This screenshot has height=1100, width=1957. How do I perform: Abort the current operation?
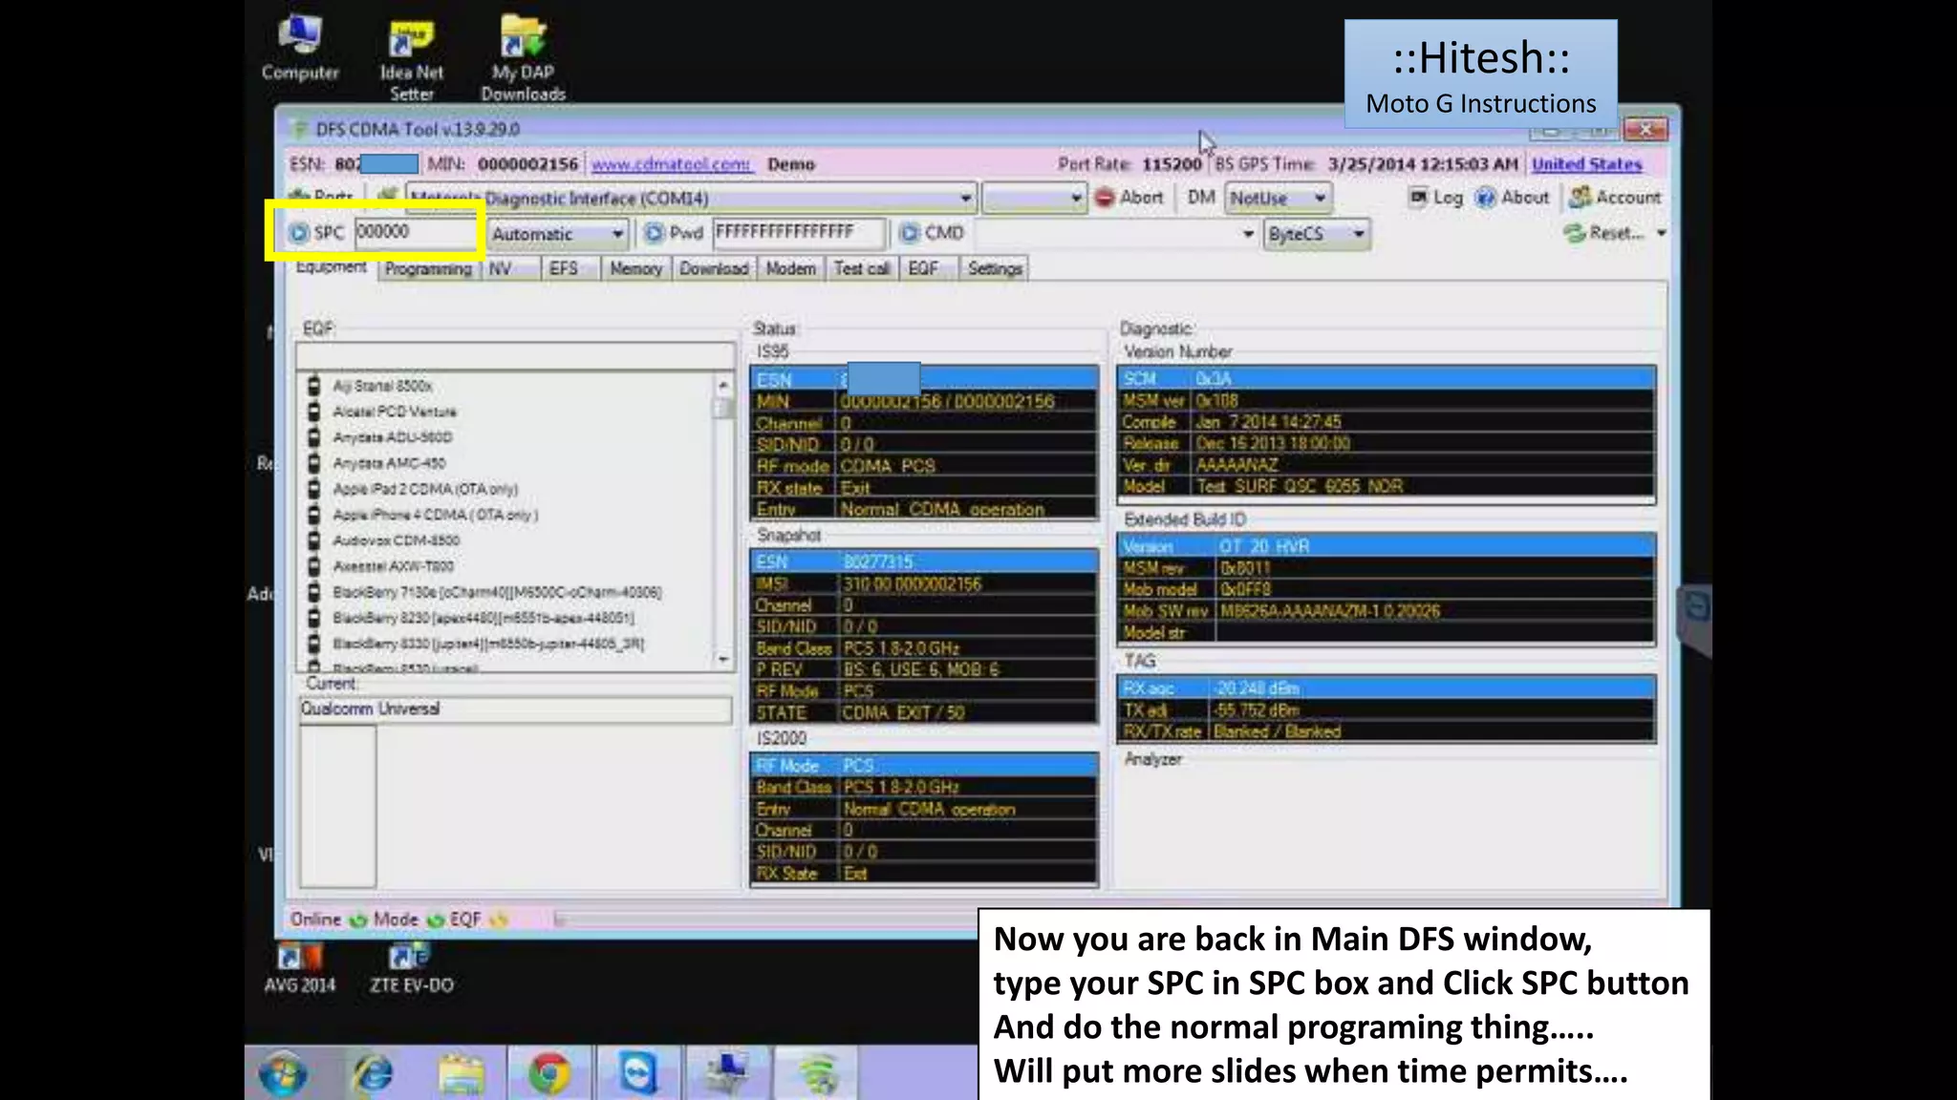click(x=1129, y=198)
